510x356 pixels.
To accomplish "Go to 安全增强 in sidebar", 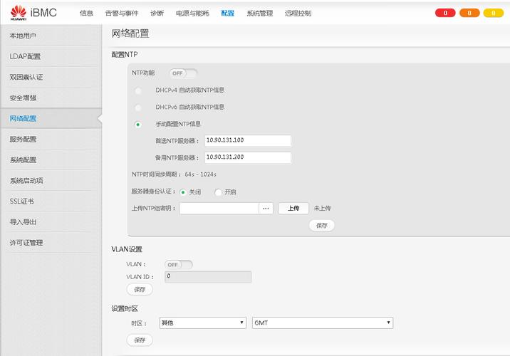I will pos(51,98).
